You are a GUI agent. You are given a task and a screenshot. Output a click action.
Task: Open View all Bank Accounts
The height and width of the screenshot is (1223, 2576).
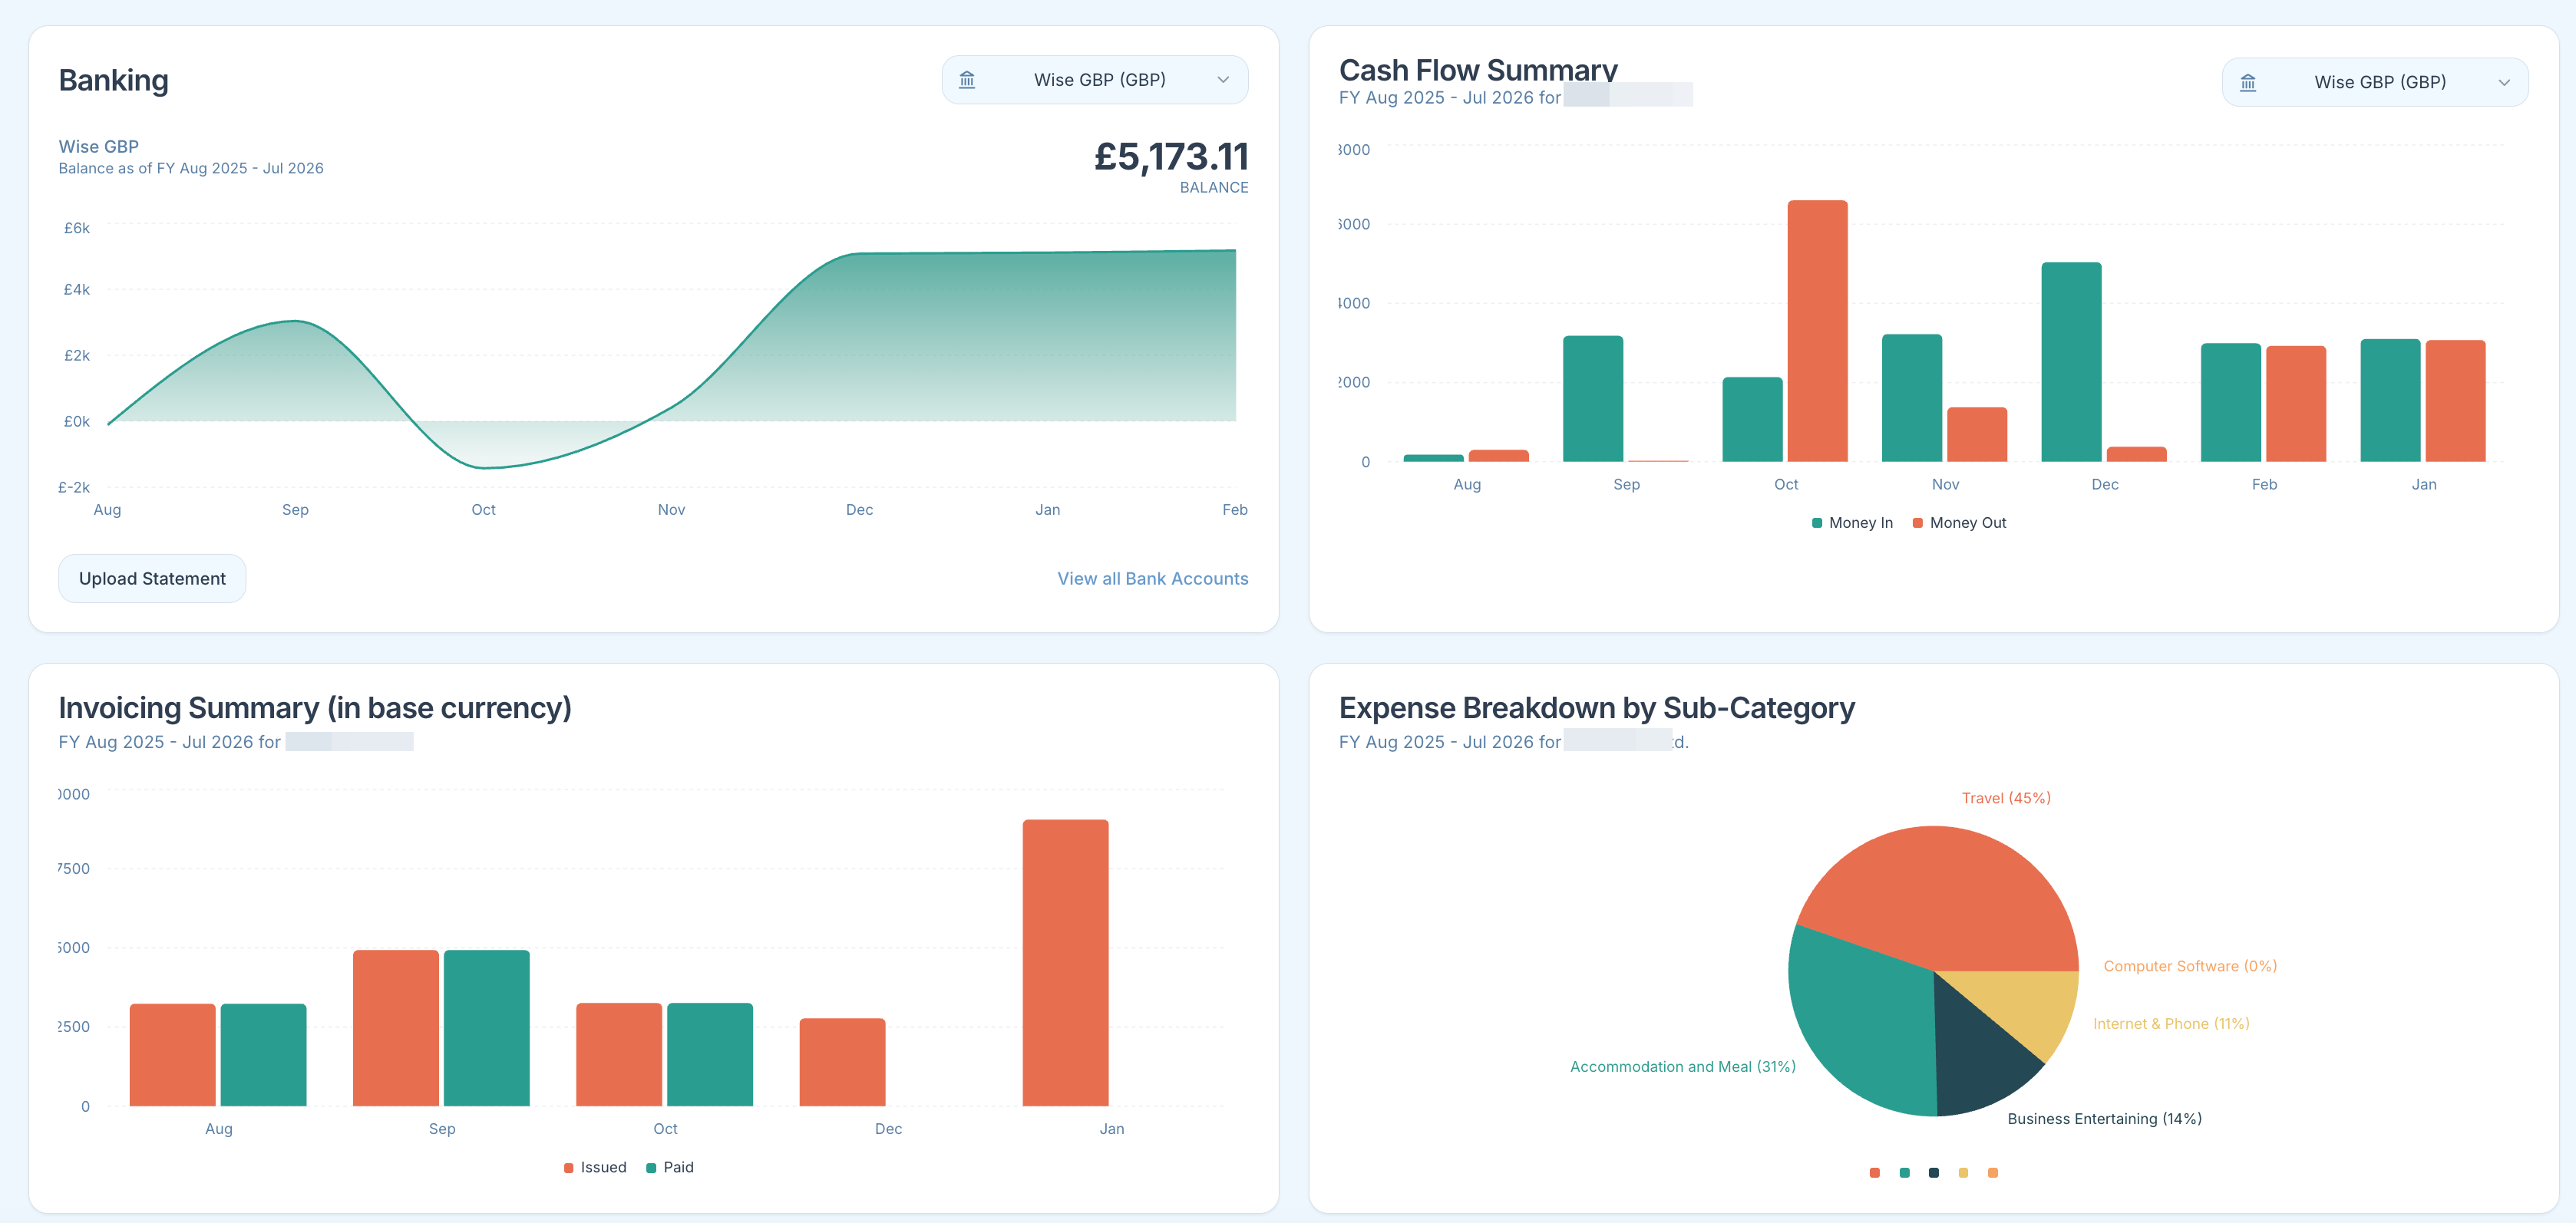(x=1152, y=578)
